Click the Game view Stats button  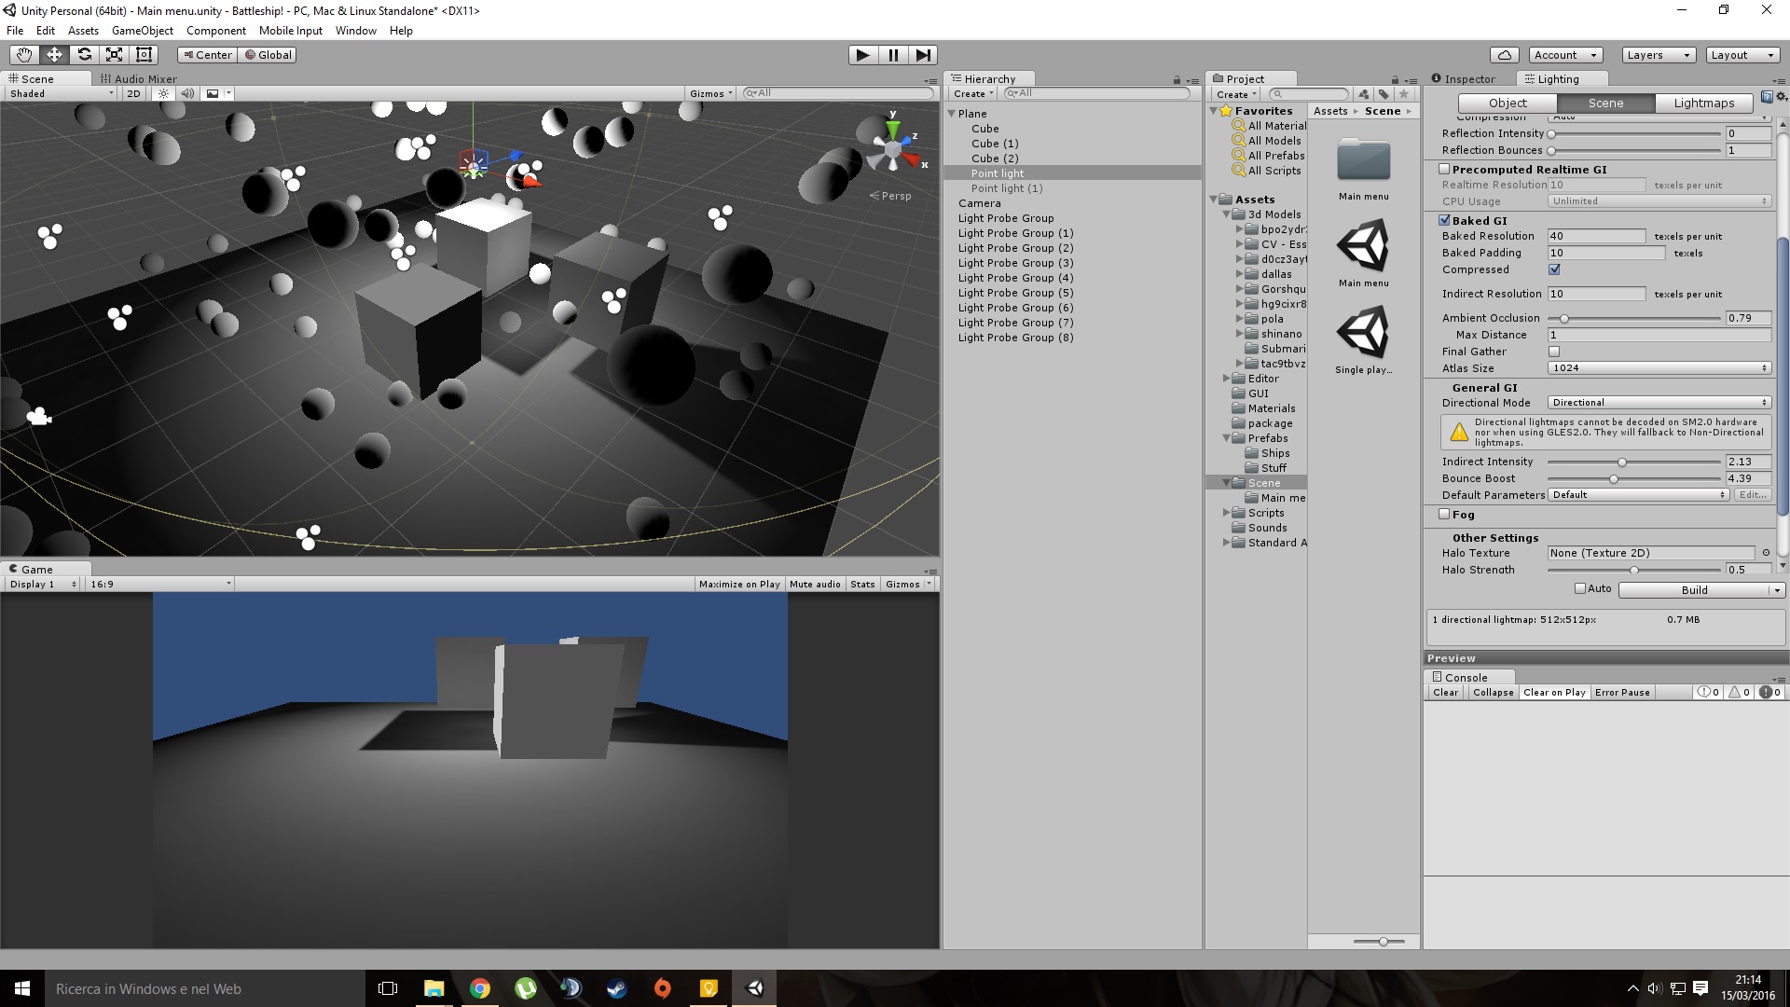click(863, 585)
